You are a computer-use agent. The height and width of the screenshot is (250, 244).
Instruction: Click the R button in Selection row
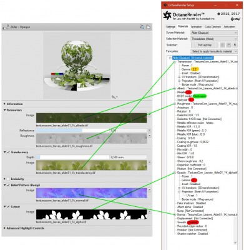(235, 45)
